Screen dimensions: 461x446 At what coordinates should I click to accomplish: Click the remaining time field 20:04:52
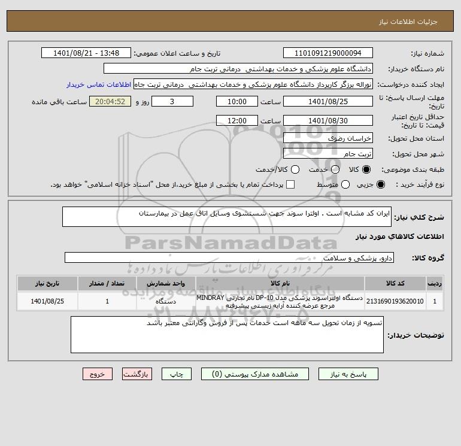tap(110, 101)
